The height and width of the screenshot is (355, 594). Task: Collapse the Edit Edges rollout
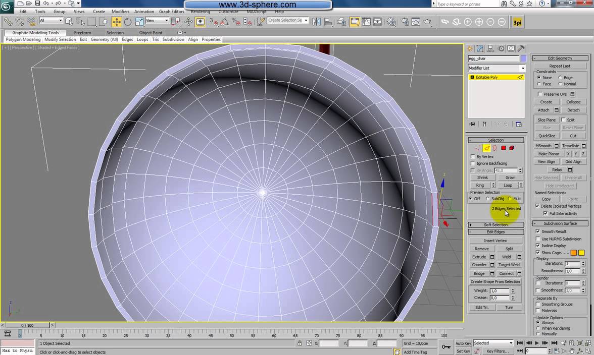496,232
